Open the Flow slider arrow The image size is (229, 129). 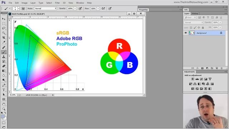coord(98,9)
